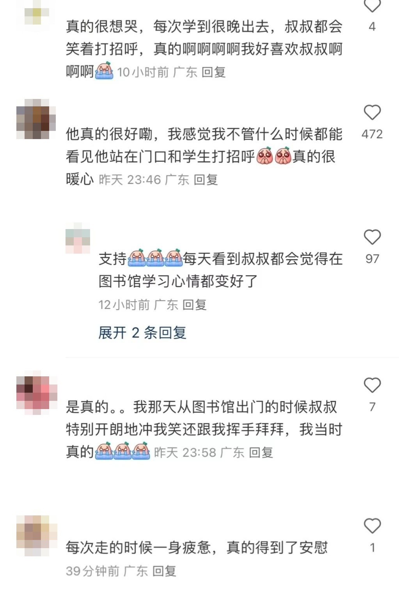The width and height of the screenshot is (399, 598).
Task: Like the comment with 472 likes
Action: 372,113
